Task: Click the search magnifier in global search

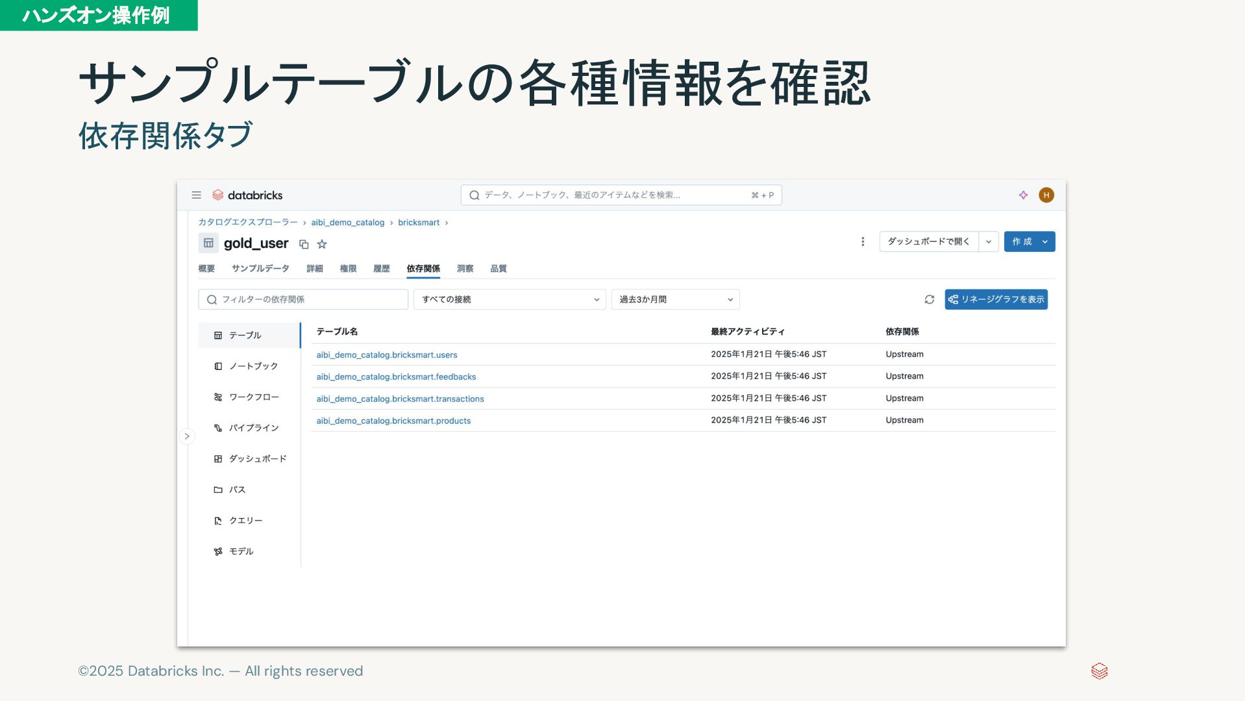Action: 474,195
